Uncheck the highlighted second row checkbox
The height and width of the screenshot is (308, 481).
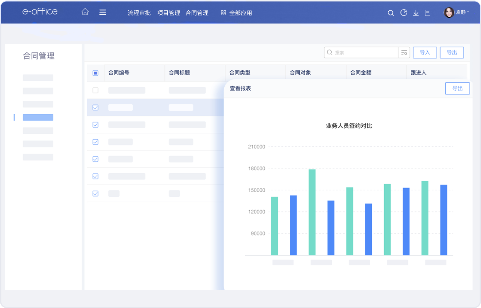(x=95, y=107)
